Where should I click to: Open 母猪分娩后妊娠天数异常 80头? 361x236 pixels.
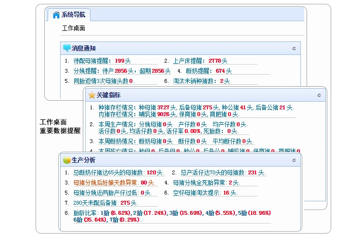click(115, 183)
